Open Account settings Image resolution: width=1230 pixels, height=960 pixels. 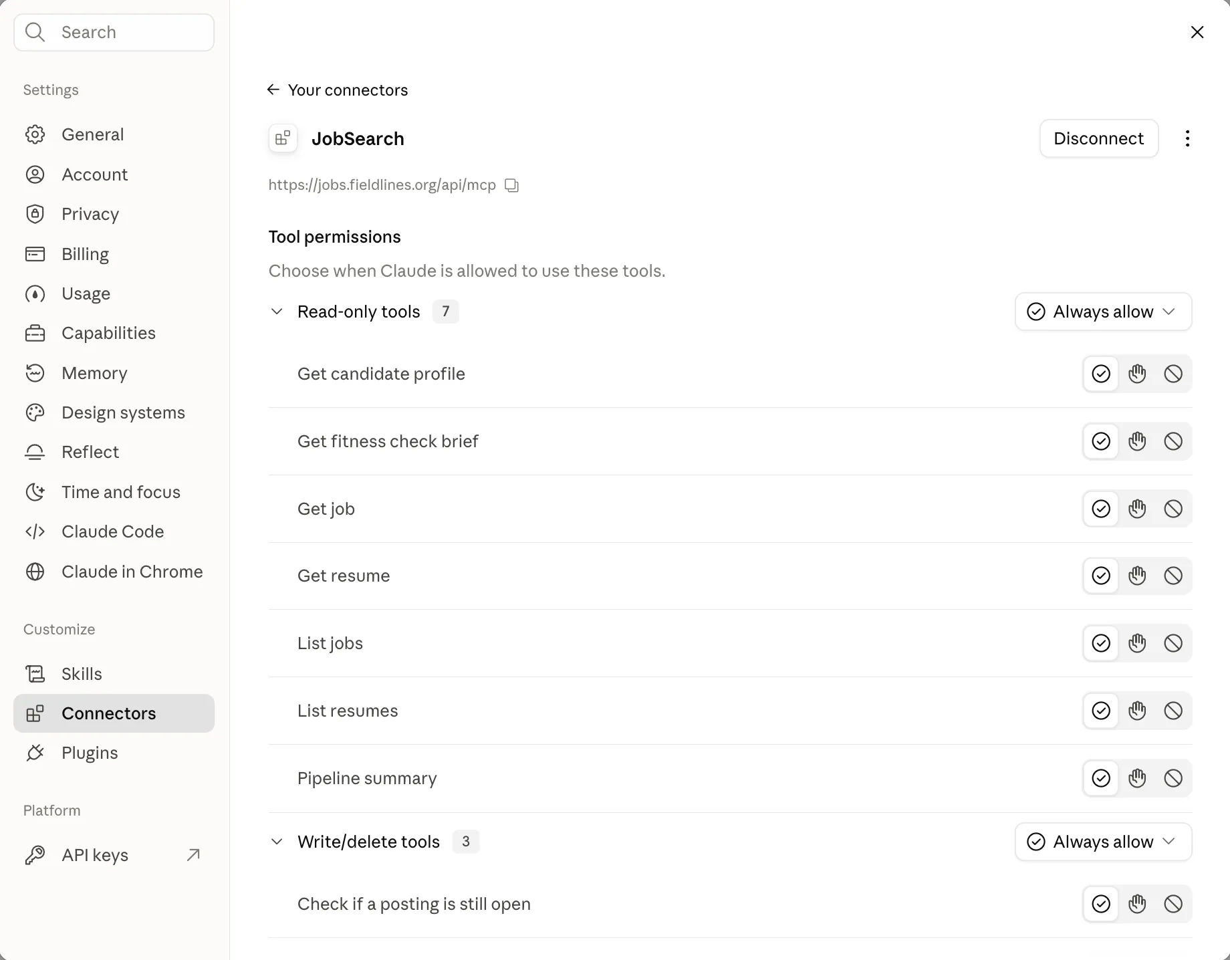[114, 174]
